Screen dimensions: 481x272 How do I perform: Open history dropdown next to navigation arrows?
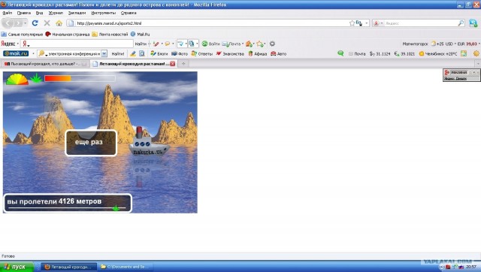pyautogui.click(x=25, y=23)
